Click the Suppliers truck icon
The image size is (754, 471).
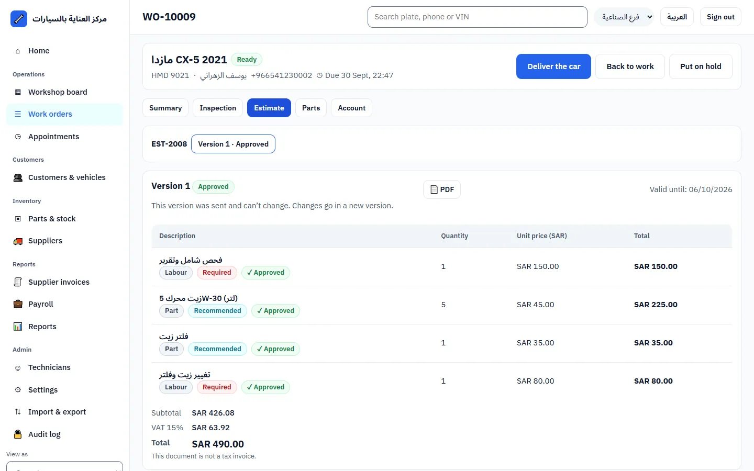pos(18,241)
